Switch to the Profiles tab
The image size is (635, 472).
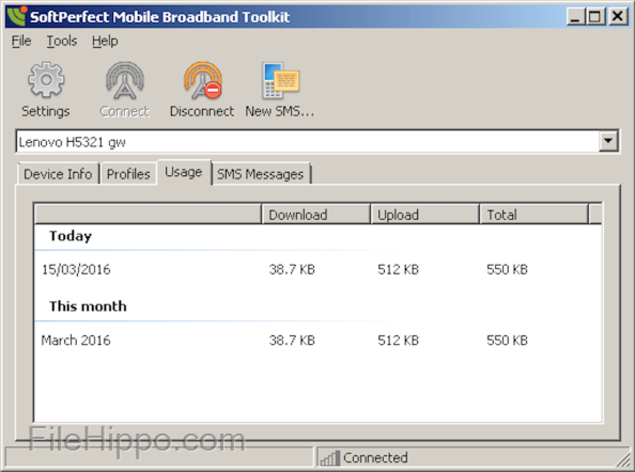pos(128,174)
